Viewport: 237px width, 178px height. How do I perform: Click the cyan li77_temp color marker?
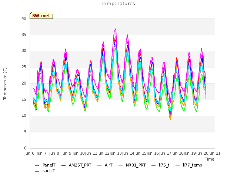(x=178, y=166)
